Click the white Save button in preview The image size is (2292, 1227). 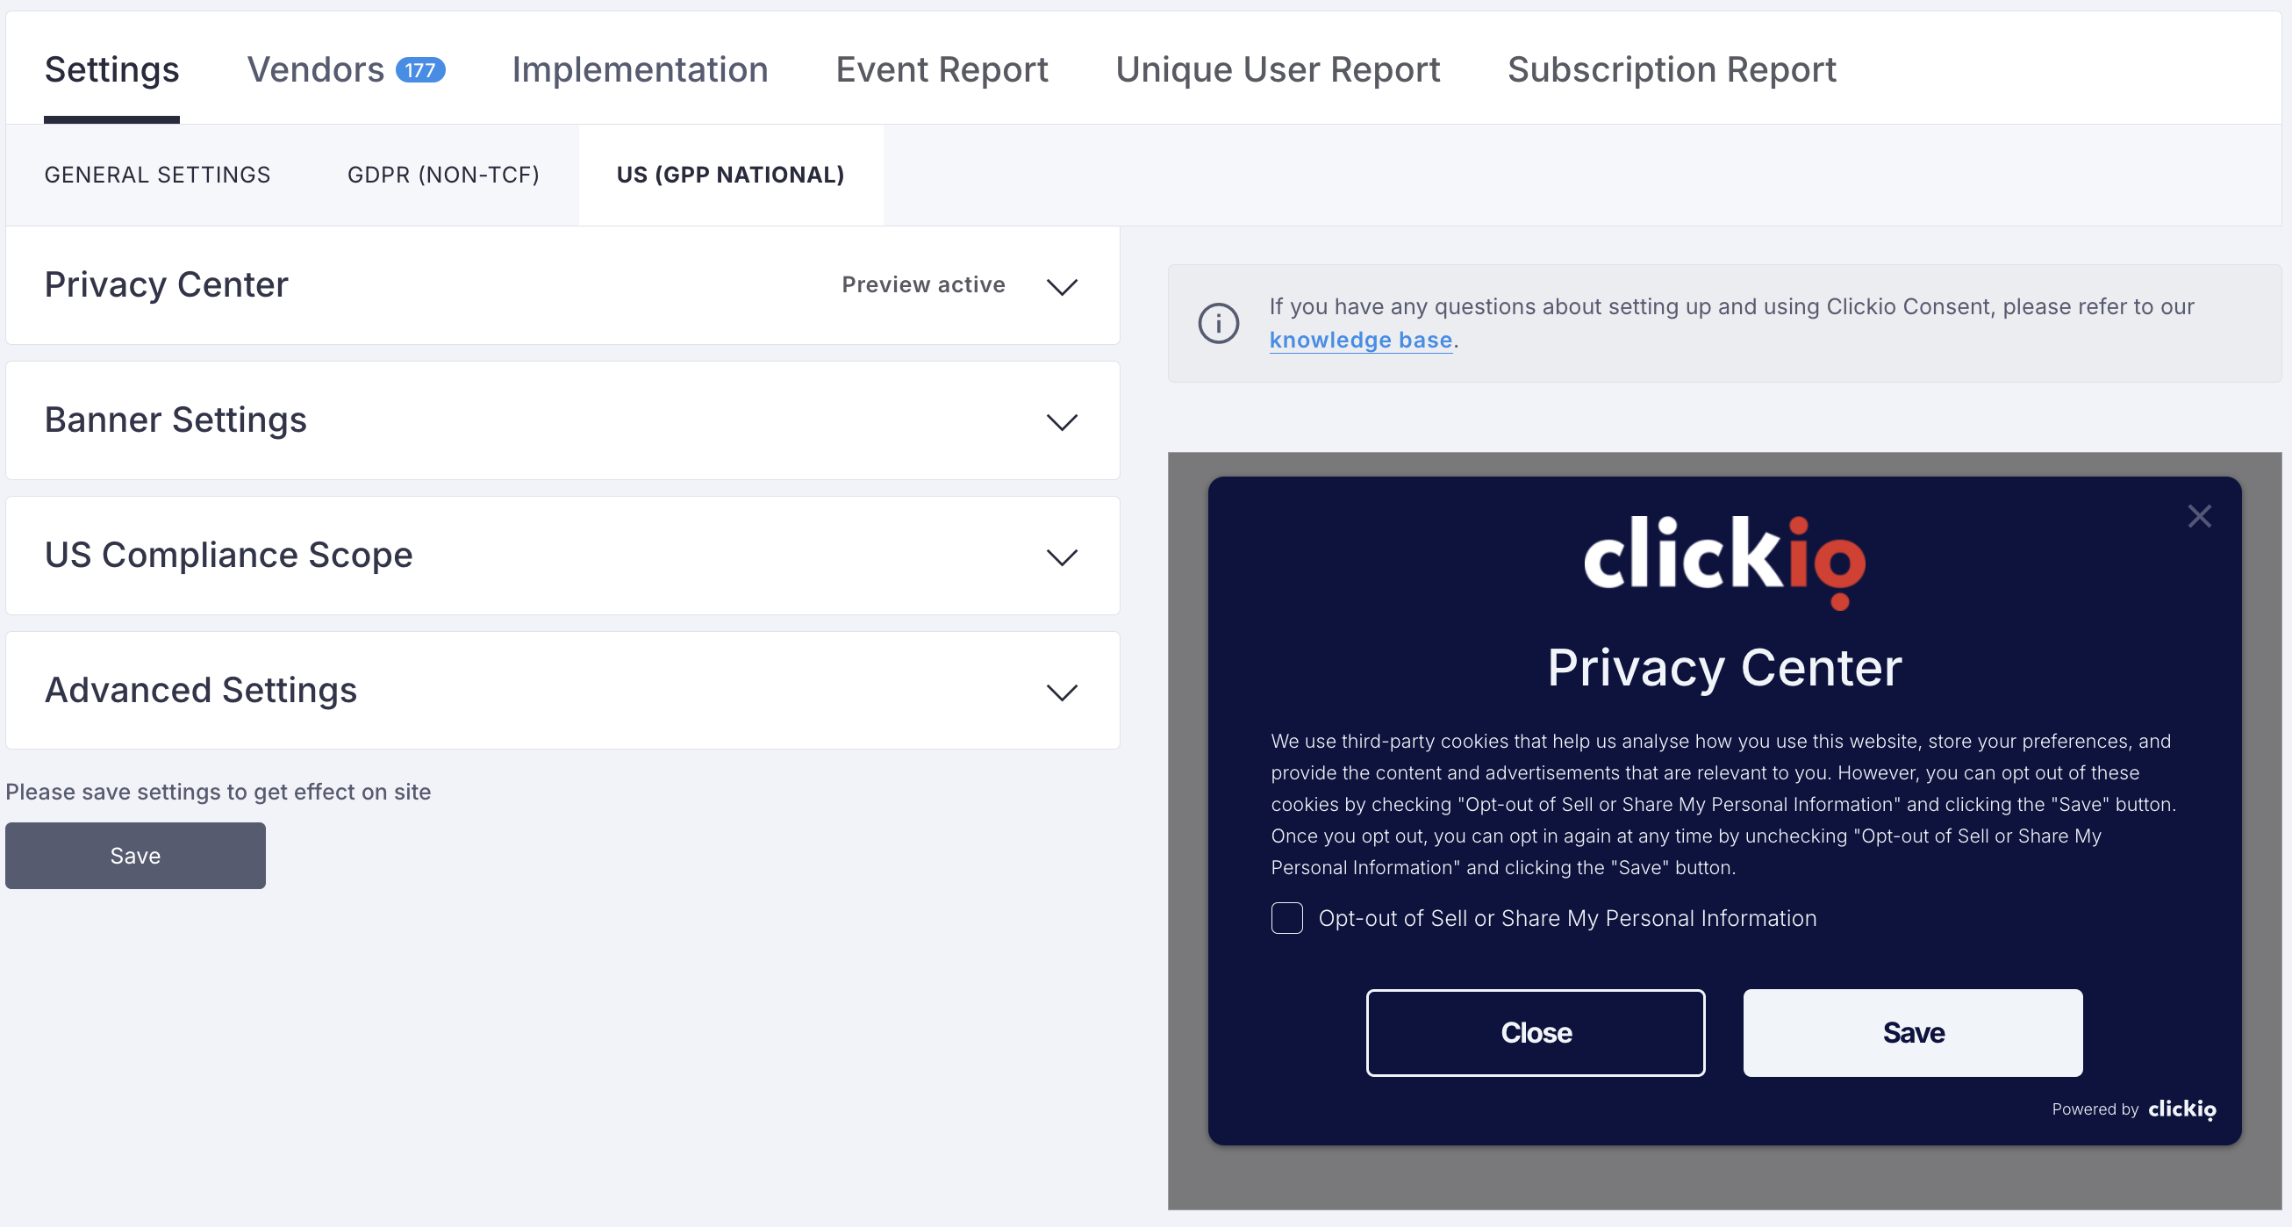click(x=1913, y=1032)
